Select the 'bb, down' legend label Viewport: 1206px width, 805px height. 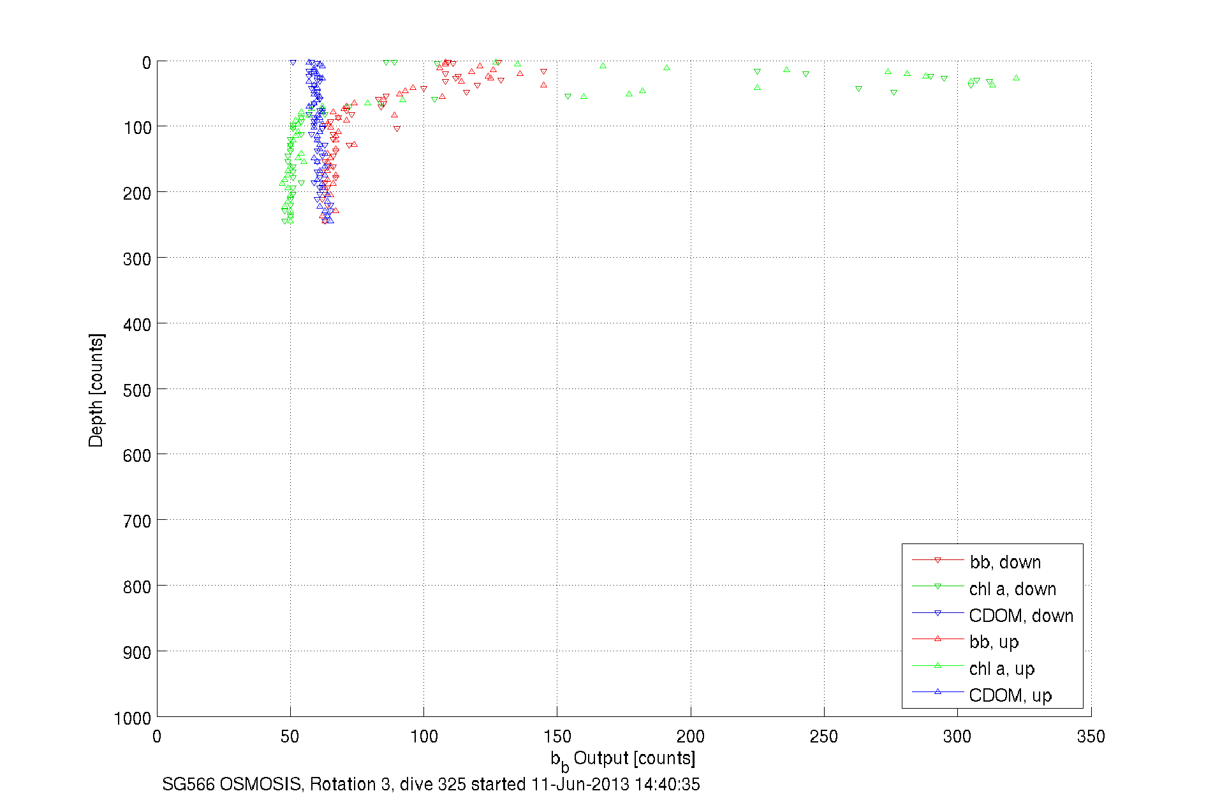[1005, 562]
